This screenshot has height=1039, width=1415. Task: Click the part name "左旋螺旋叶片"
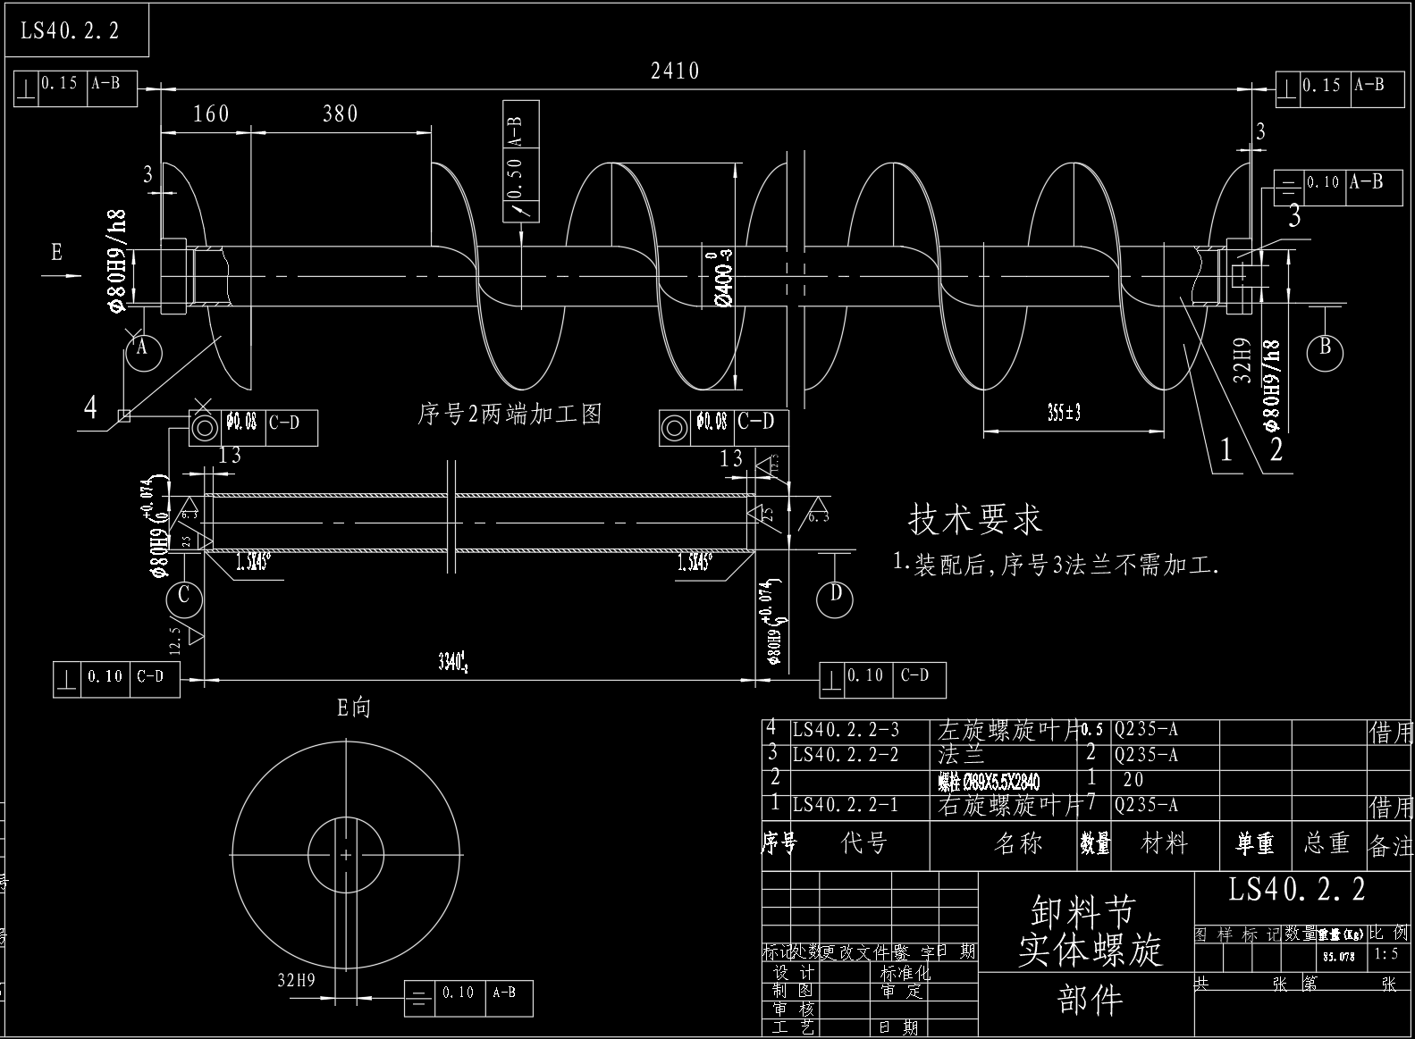click(1009, 731)
